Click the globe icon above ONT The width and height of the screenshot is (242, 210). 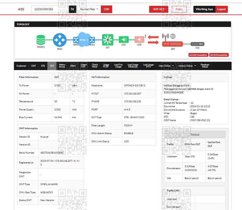[173, 36]
